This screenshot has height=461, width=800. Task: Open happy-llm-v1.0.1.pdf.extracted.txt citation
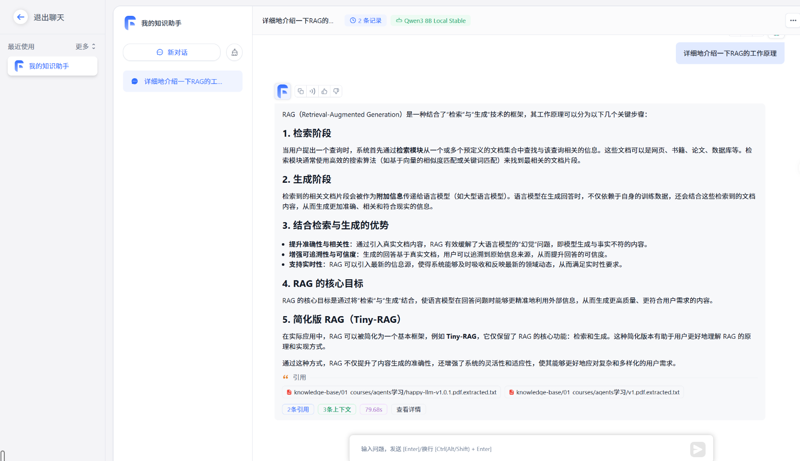[392, 392]
